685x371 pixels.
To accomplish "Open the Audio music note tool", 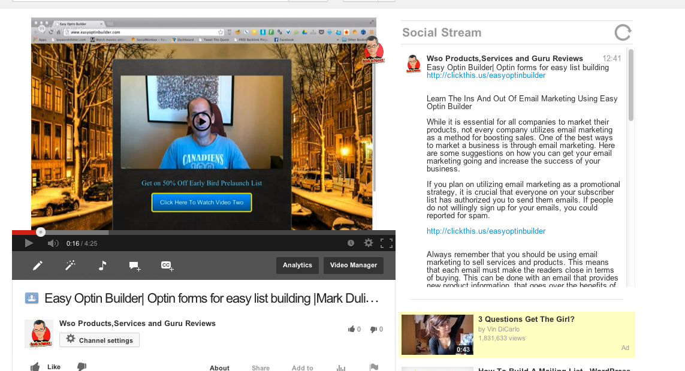I will [102, 266].
